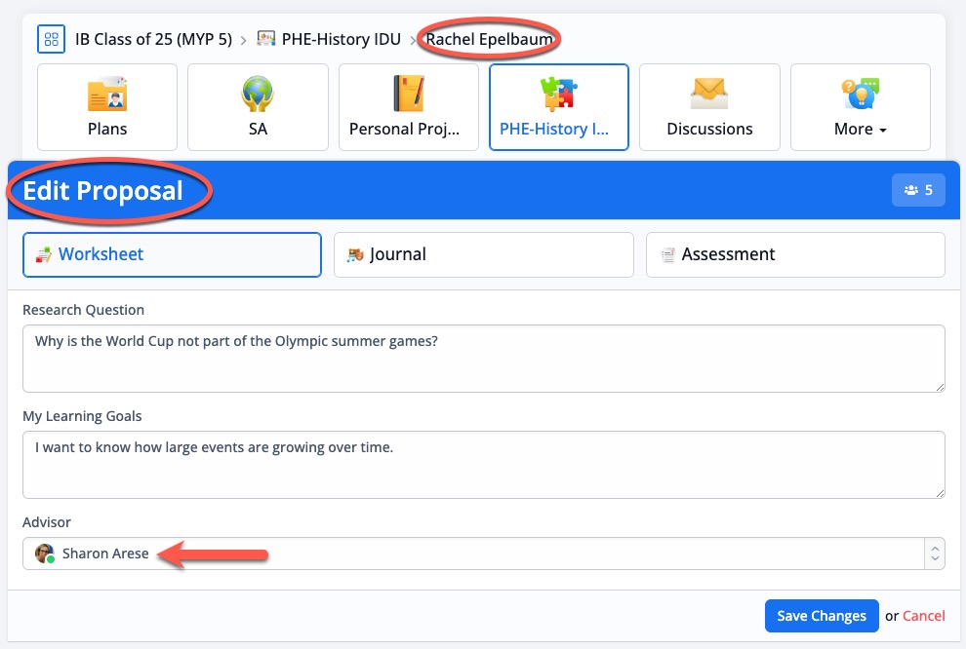Click the Cancel link

pyautogui.click(x=923, y=616)
